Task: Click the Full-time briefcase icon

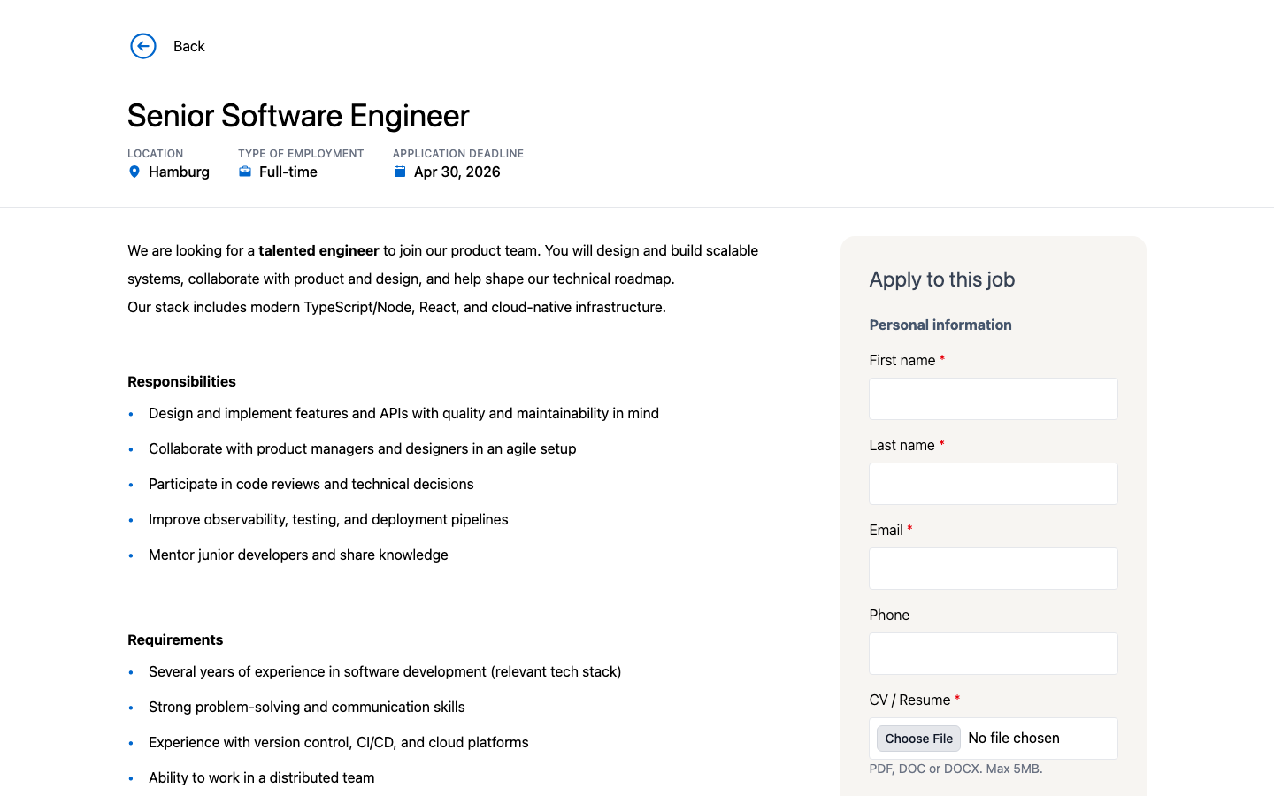Action: pos(245,172)
